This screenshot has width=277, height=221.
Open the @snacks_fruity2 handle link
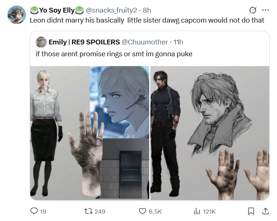(x=111, y=10)
